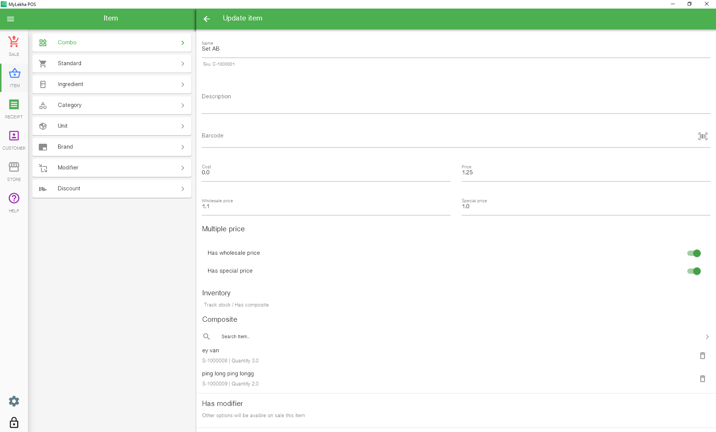This screenshot has height=432, width=716.
Task: Expand composite Search Item chevron
Action: [x=707, y=337]
